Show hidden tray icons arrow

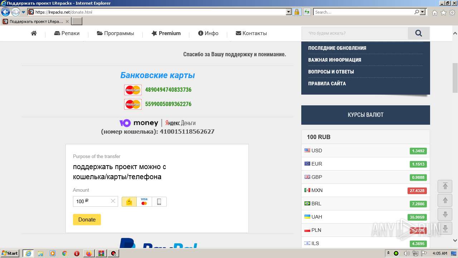(388, 253)
